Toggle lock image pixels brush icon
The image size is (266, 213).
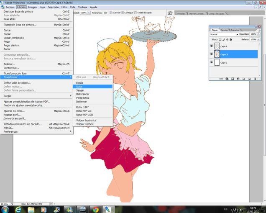point(224,39)
